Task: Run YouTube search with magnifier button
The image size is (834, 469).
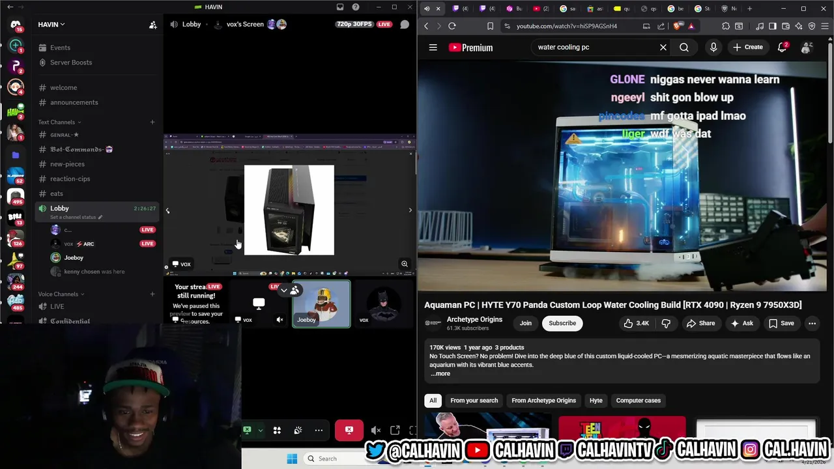Action: pyautogui.click(x=684, y=47)
